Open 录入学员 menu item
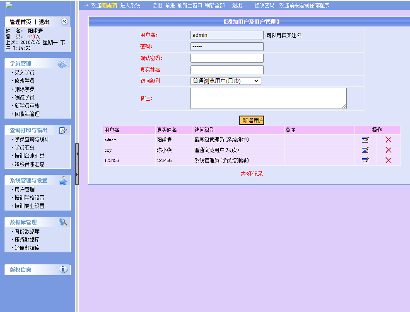The height and width of the screenshot is (312, 410). (x=24, y=73)
